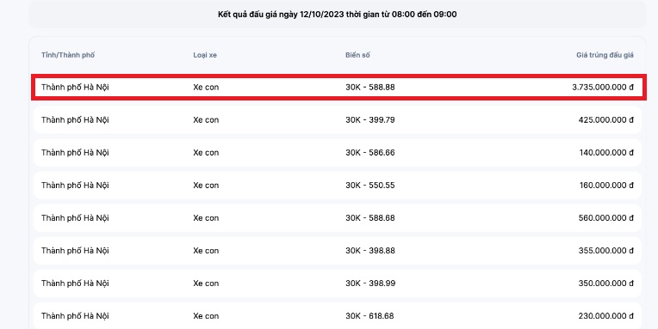Select plate number 30K - 588.88
The width and height of the screenshot is (658, 329).
370,88
